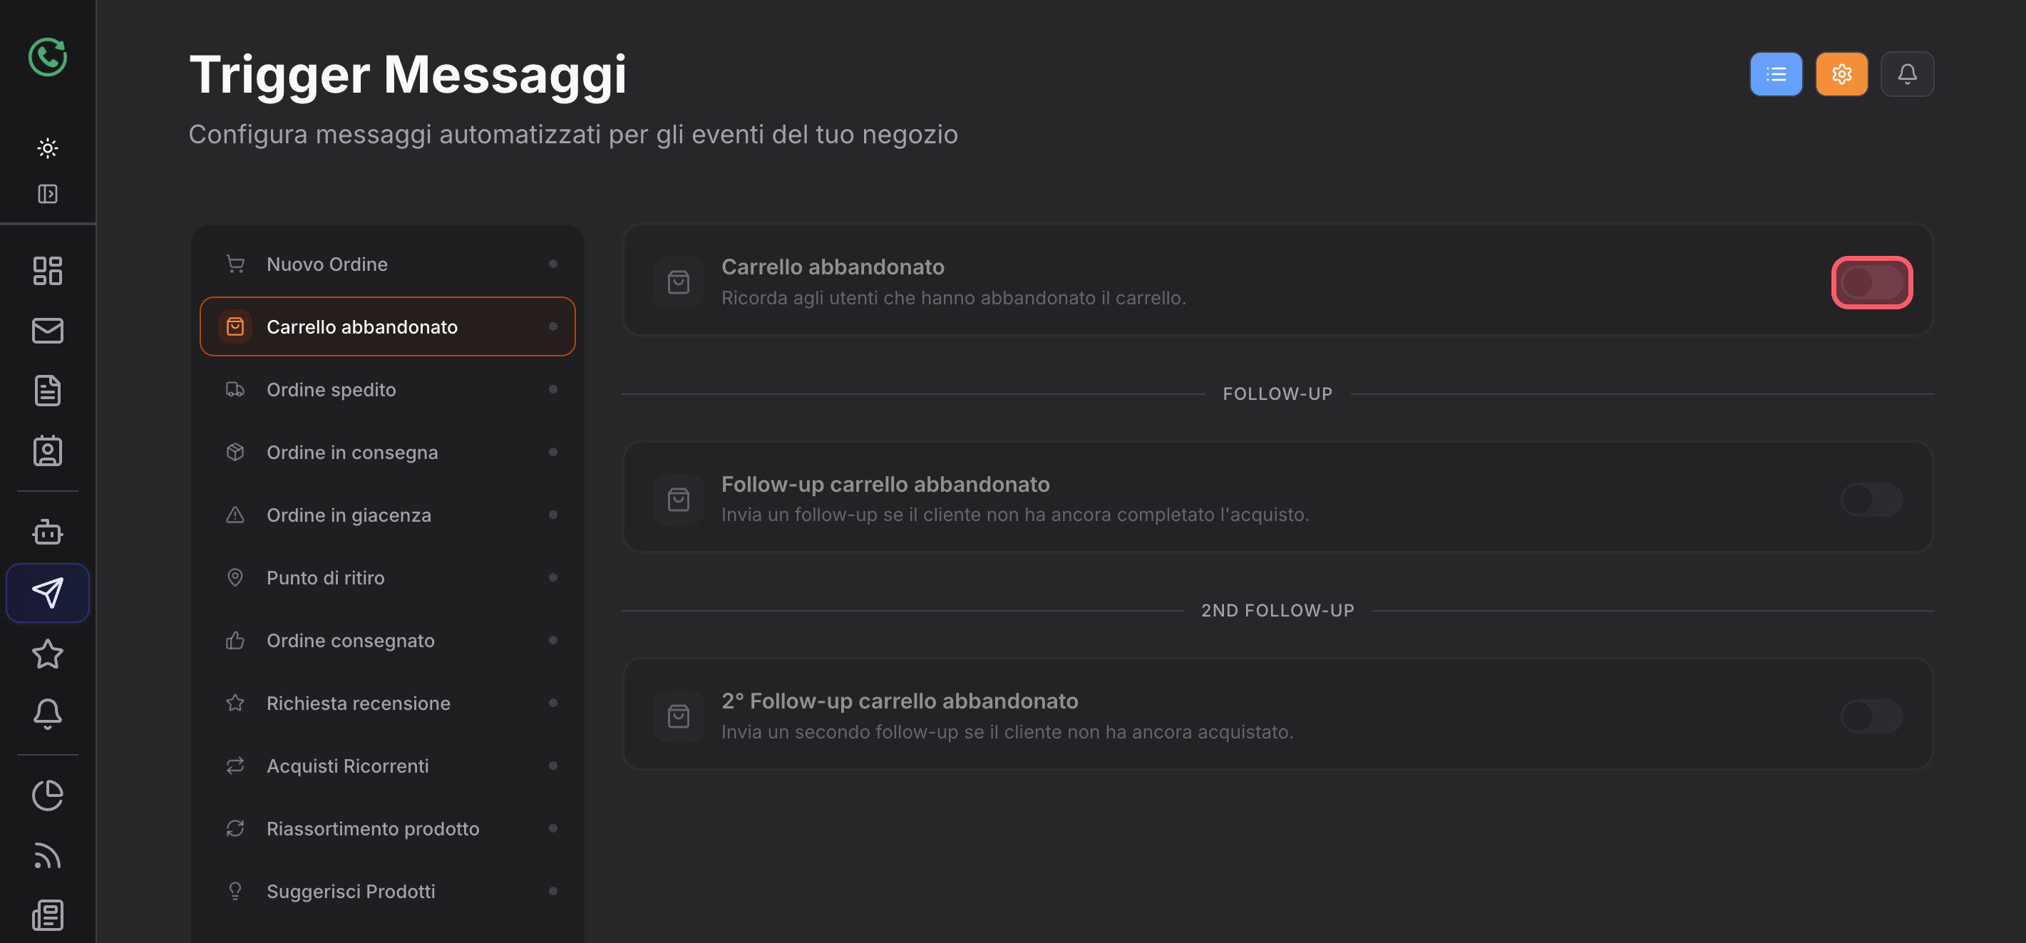Select Nuovo Ordine trigger

point(388,264)
